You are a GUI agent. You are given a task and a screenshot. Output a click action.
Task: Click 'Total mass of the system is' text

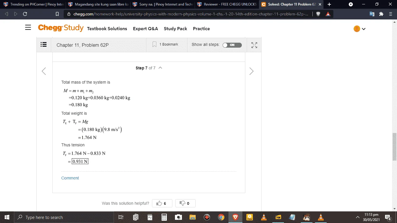pyautogui.click(x=86, y=82)
